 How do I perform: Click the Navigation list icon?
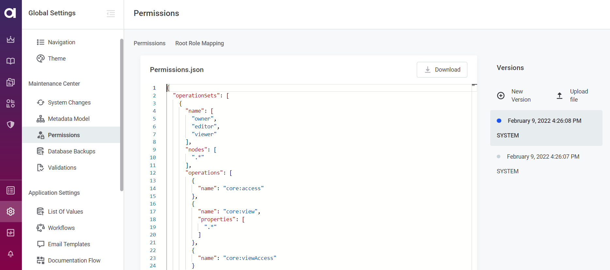pyautogui.click(x=40, y=42)
